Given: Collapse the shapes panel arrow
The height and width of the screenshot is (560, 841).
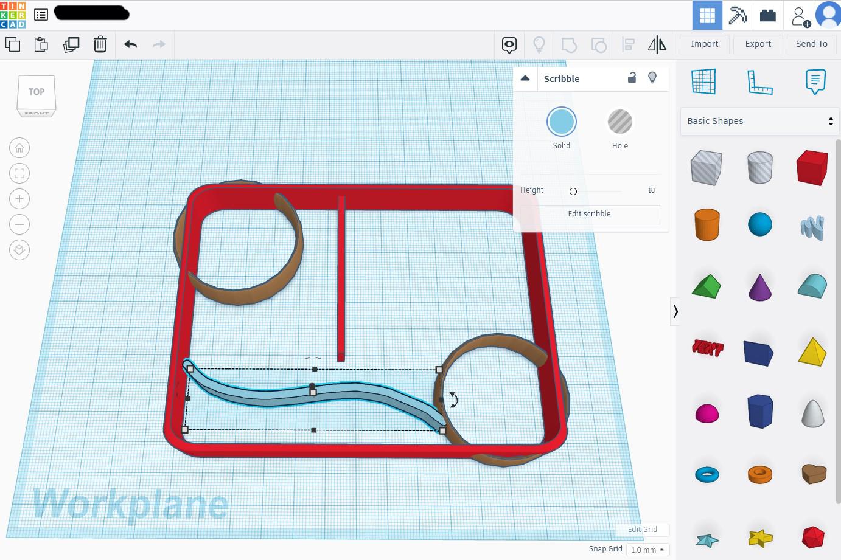Looking at the screenshot, I should click(675, 311).
